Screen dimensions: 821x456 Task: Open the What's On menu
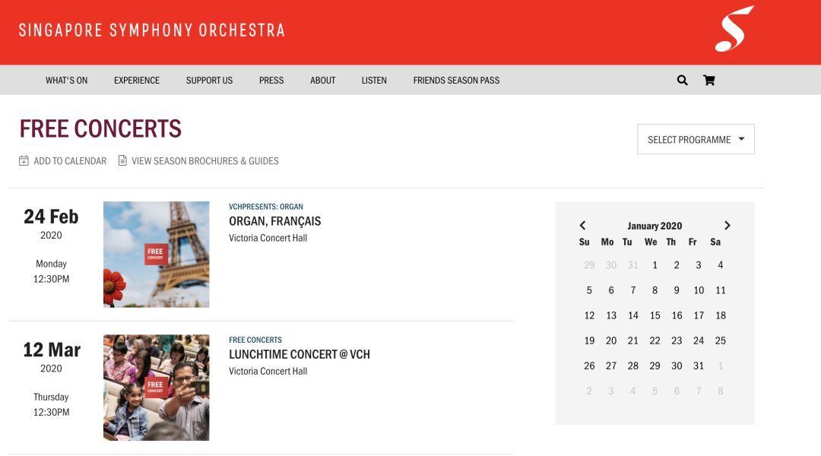(x=67, y=81)
